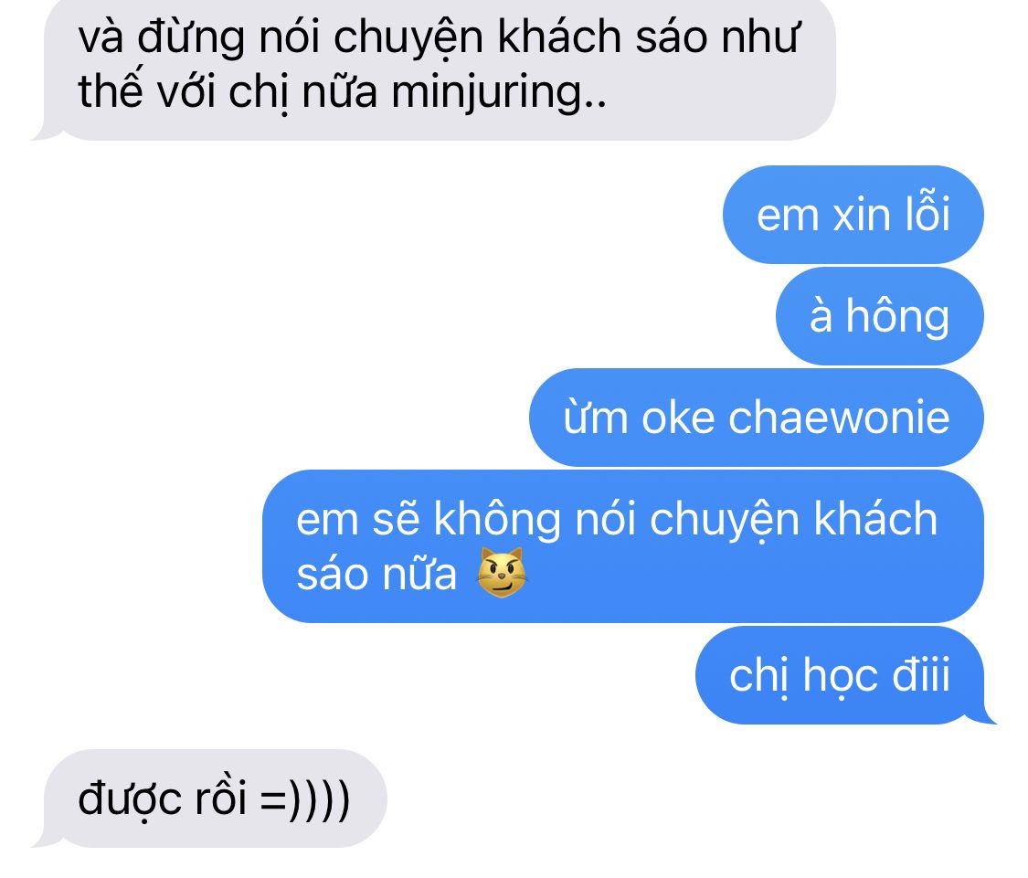Click the word "lỗi" in the apology bubble

(x=927, y=213)
